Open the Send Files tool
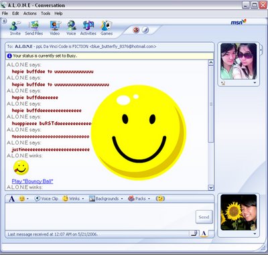This screenshot has height=255, width=268. pos(34,28)
